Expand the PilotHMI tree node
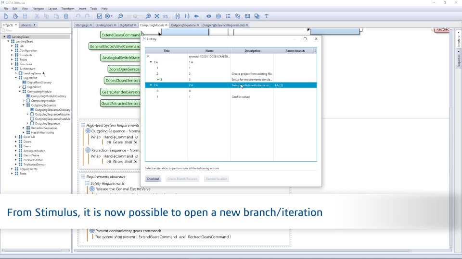The width and height of the screenshot is (462, 259). click(x=16, y=137)
